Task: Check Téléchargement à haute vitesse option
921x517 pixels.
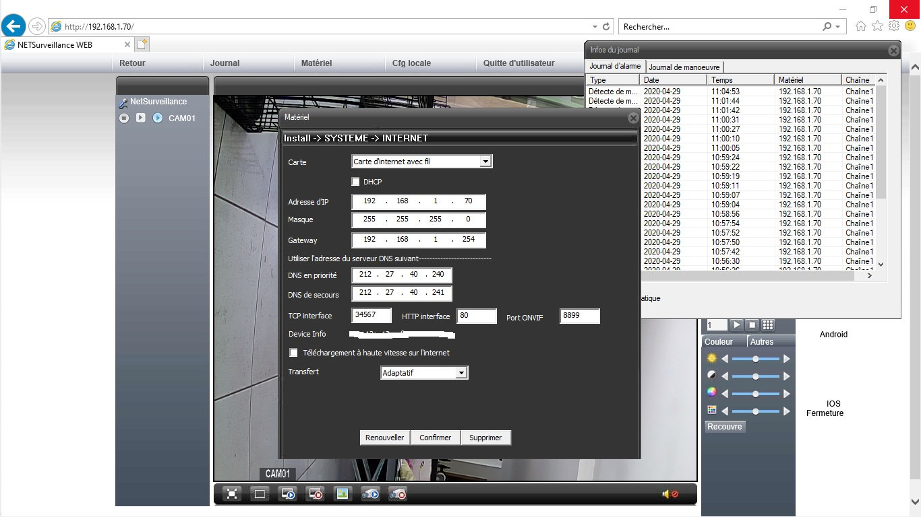Action: pyautogui.click(x=293, y=353)
